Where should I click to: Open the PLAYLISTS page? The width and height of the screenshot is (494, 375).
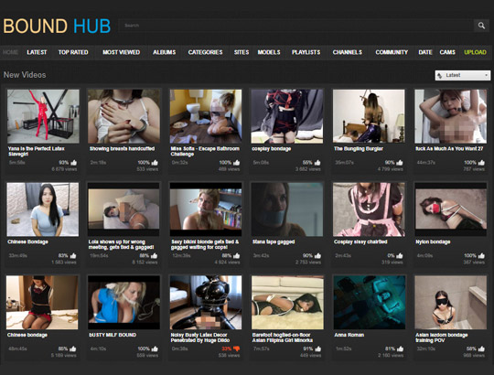click(306, 52)
